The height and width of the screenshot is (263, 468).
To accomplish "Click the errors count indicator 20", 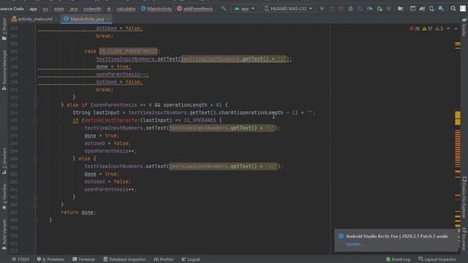I will [x=415, y=28].
